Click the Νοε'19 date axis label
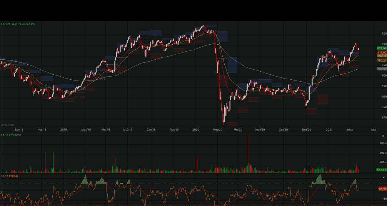 pos(174,129)
